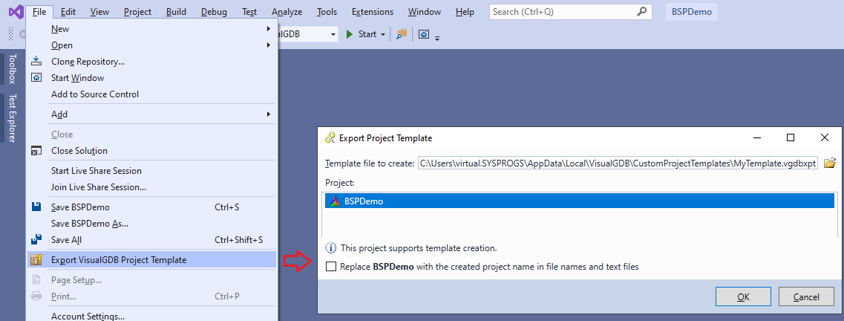The width and height of the screenshot is (844, 321).
Task: Click the info icon beside template support message
Action: click(x=331, y=248)
